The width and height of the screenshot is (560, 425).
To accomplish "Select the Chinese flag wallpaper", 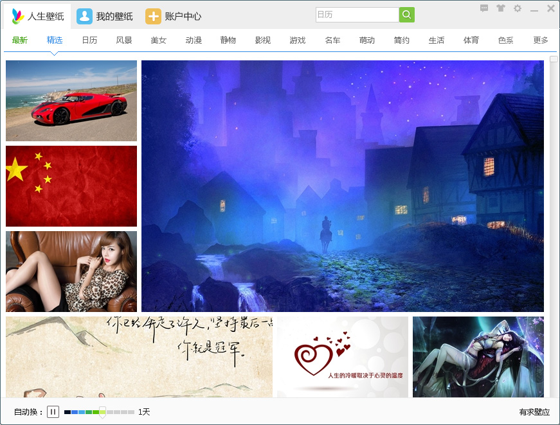I will click(x=71, y=186).
